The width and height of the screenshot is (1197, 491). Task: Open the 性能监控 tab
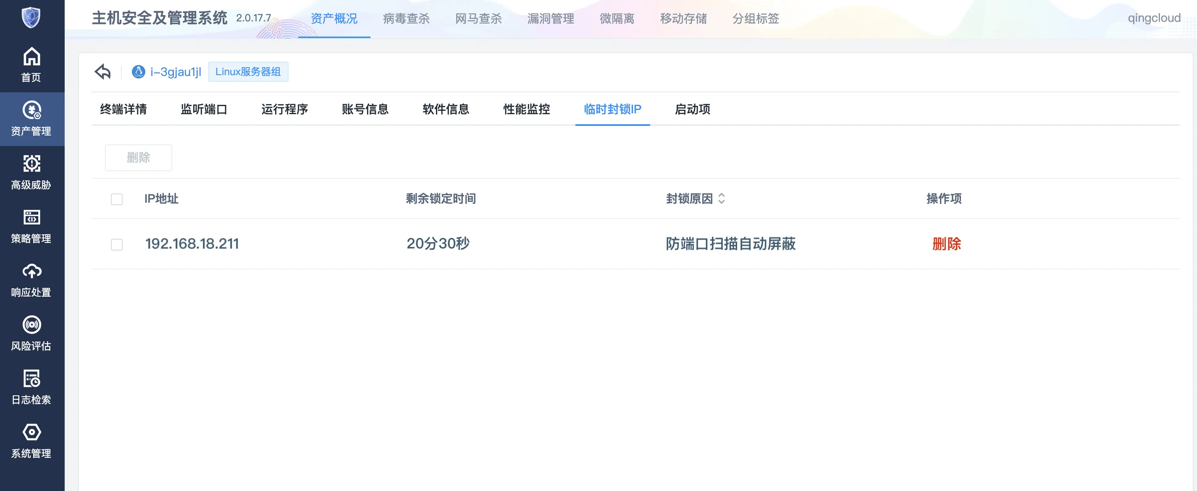(x=527, y=110)
